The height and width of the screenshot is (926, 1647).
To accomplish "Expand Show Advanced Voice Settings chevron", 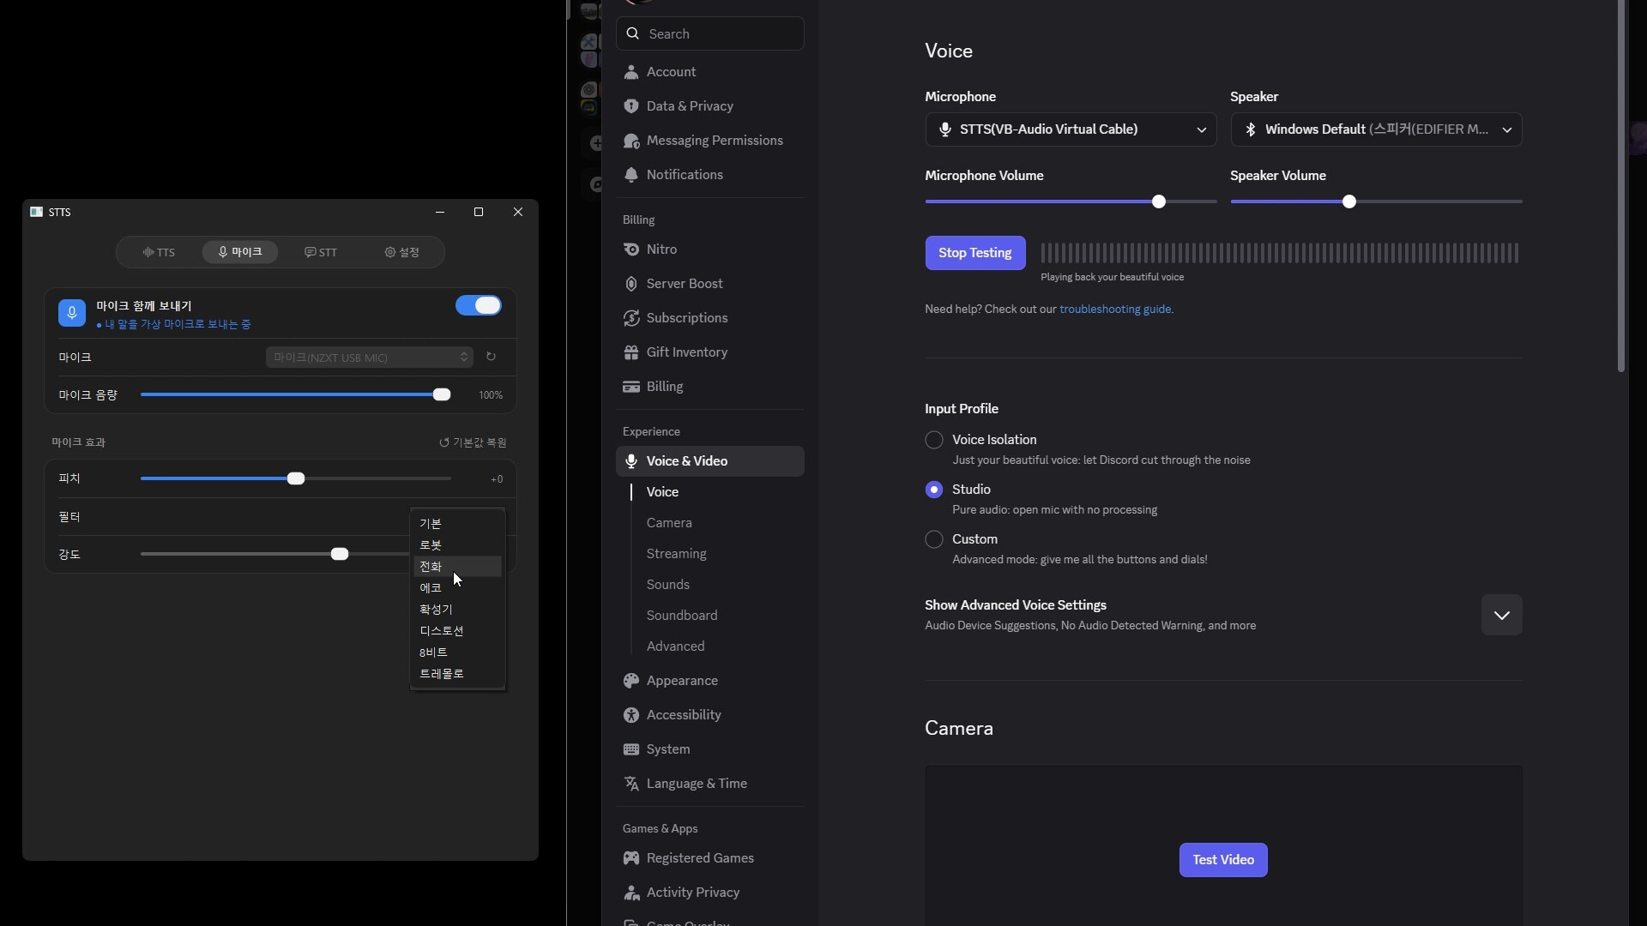I will point(1501,615).
